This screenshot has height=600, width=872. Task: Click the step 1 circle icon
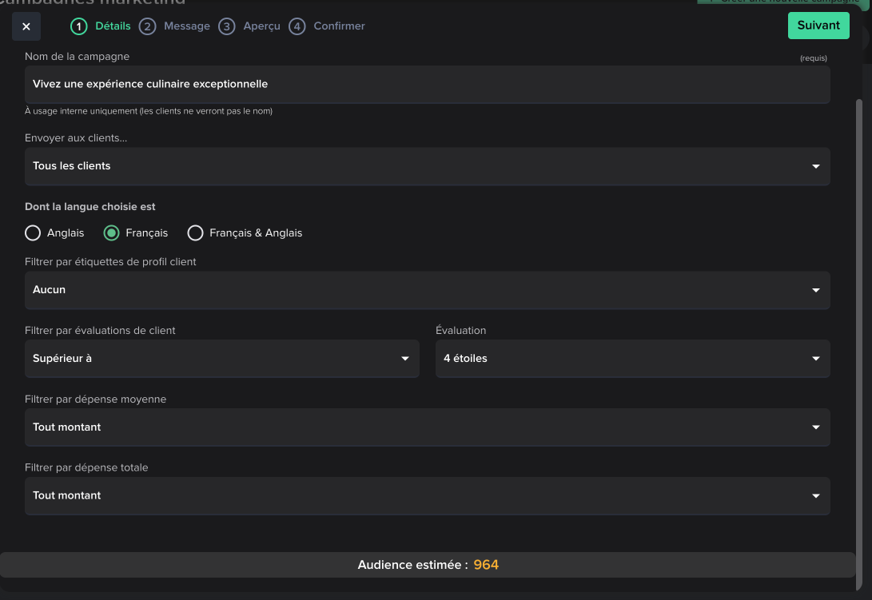pyautogui.click(x=78, y=26)
